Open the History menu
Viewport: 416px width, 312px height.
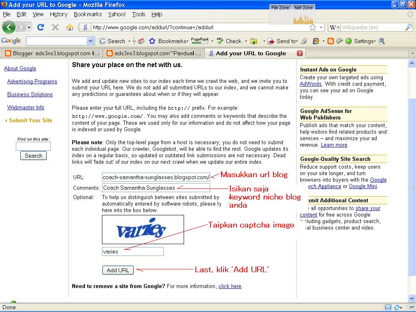click(x=58, y=14)
